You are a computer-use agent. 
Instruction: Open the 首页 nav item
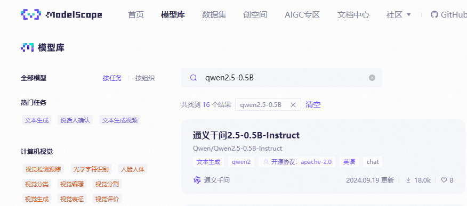click(136, 14)
